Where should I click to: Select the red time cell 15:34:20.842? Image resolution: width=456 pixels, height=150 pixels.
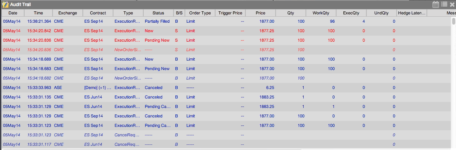[x=39, y=31]
